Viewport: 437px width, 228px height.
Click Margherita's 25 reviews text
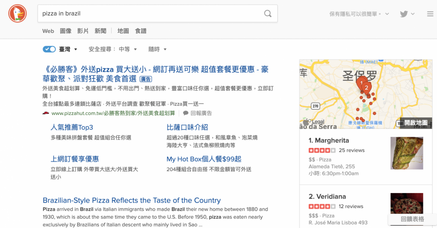click(352, 150)
